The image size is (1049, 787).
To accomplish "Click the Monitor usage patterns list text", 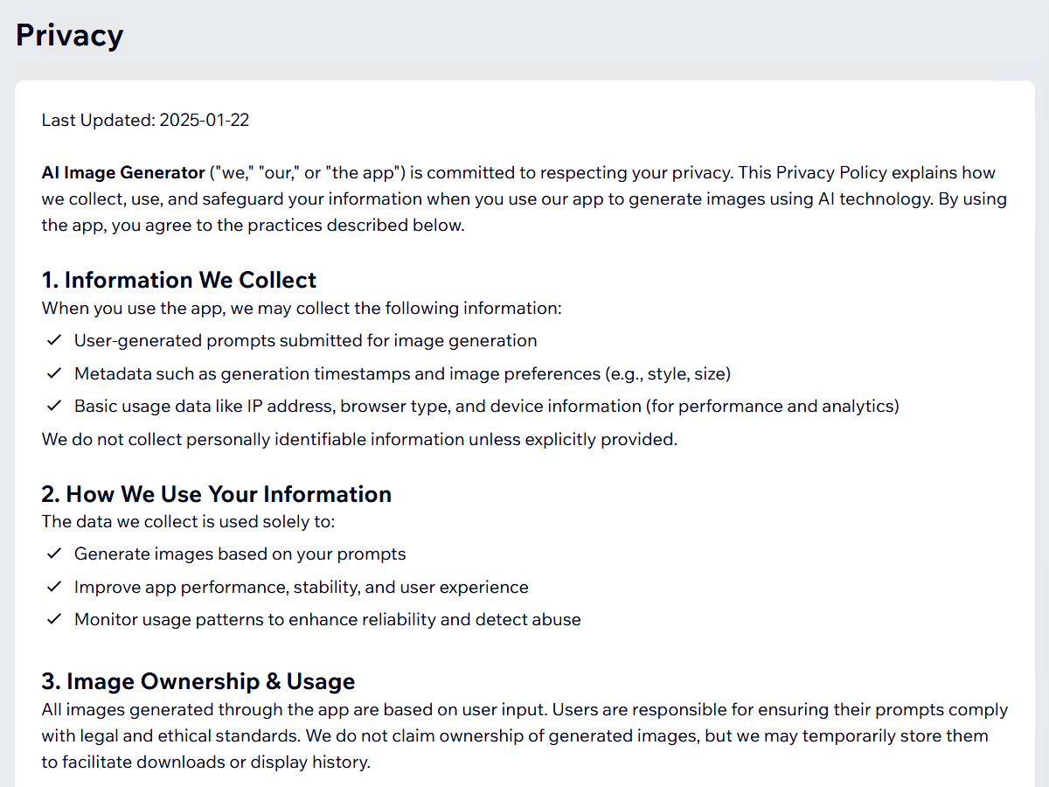I will pos(327,619).
